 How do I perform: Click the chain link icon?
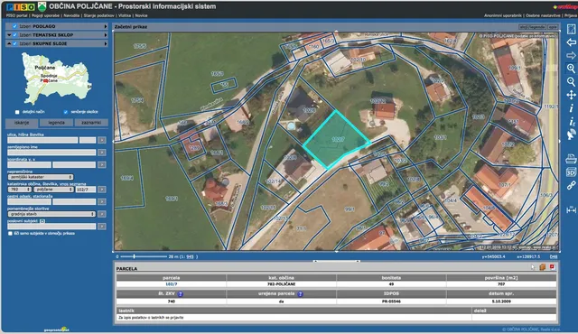(x=571, y=185)
